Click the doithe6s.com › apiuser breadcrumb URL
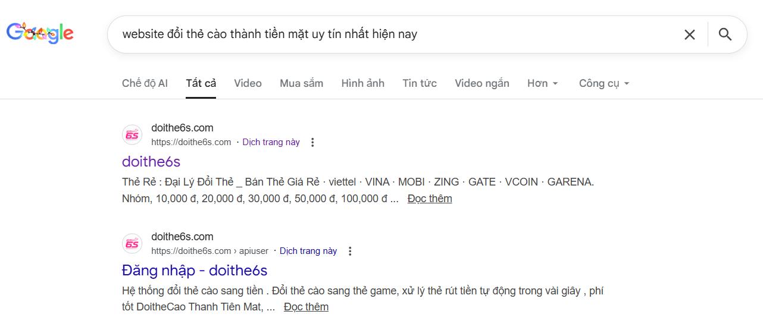 tap(209, 251)
